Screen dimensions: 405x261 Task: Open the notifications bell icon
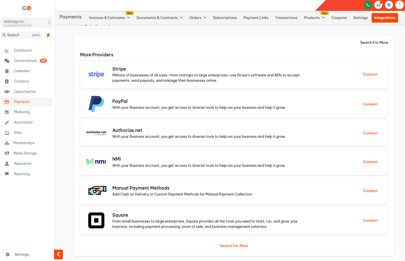389,5
